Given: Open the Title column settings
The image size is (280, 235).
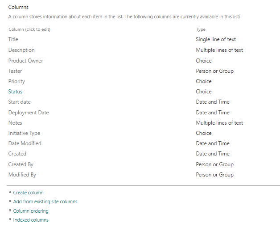Looking at the screenshot, I should pos(13,39).
